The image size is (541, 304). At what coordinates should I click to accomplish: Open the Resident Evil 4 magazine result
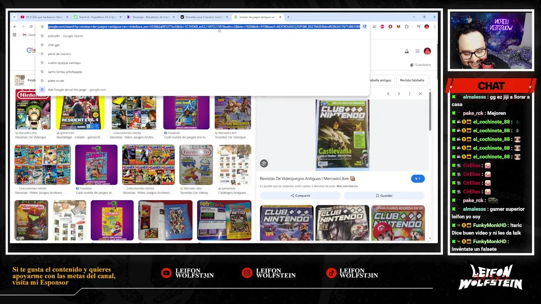[80, 113]
